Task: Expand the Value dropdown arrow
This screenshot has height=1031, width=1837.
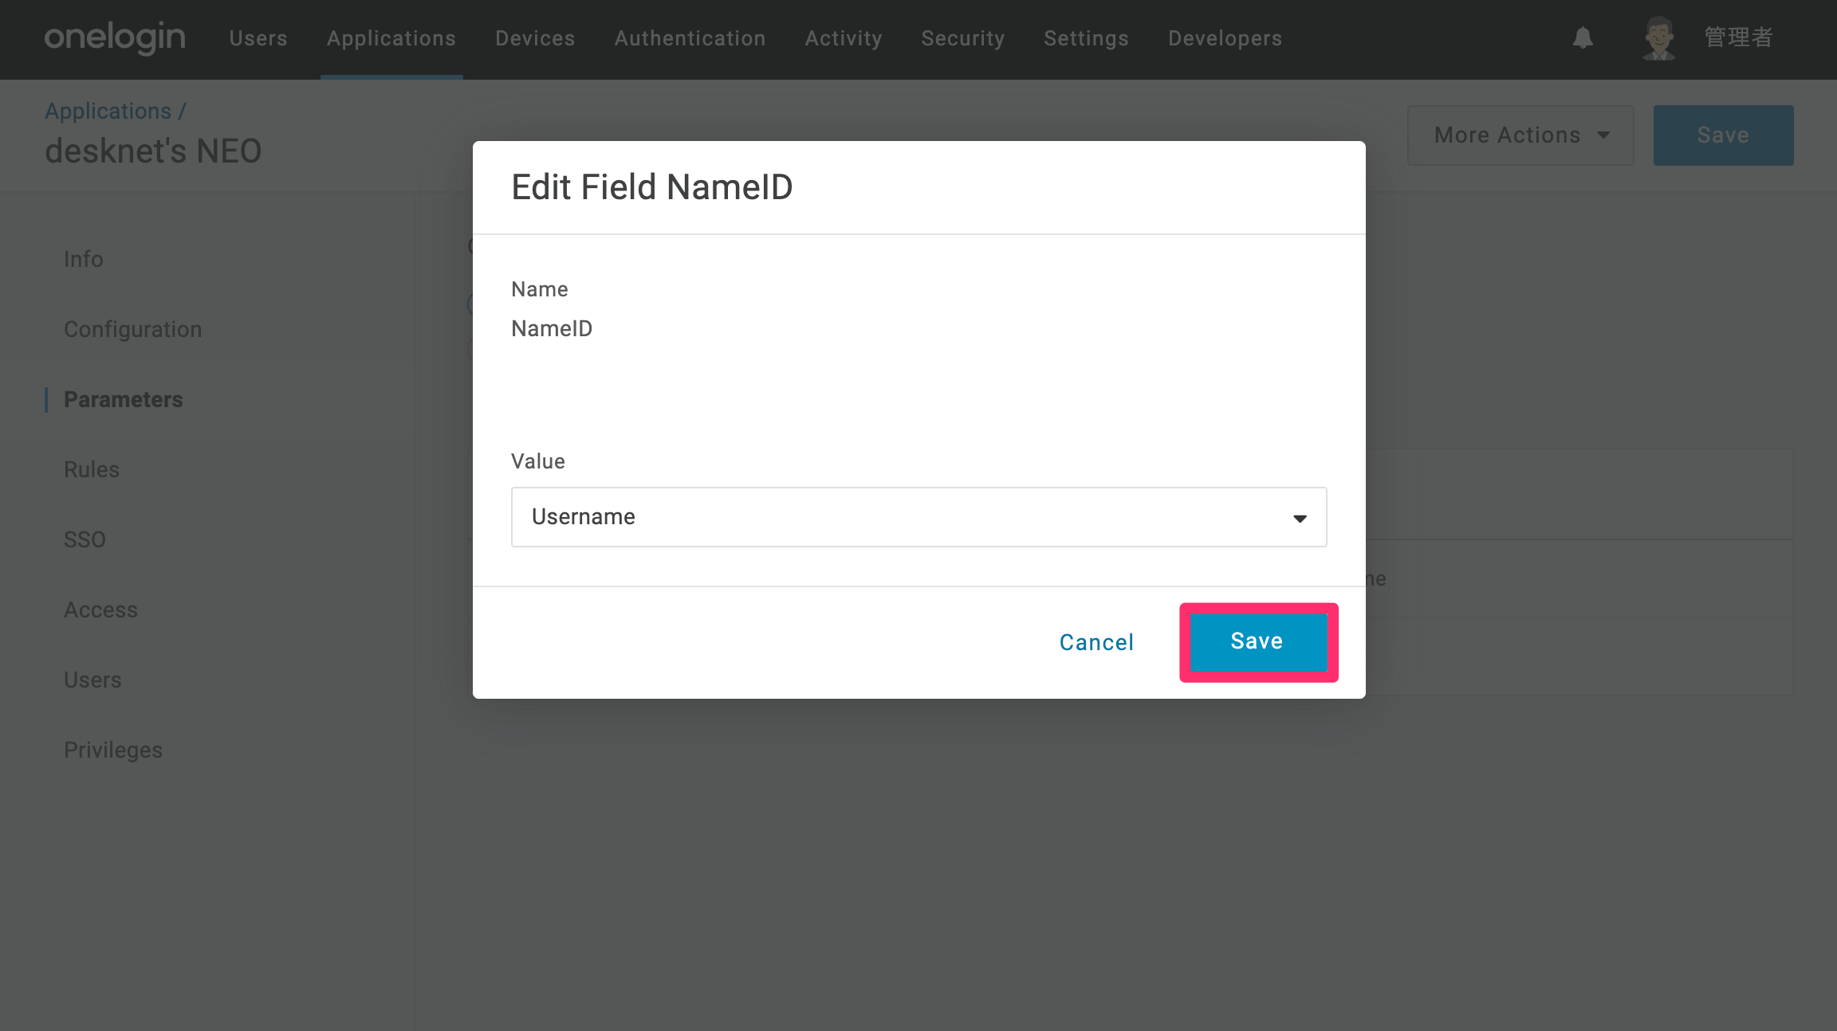Action: click(x=1300, y=518)
